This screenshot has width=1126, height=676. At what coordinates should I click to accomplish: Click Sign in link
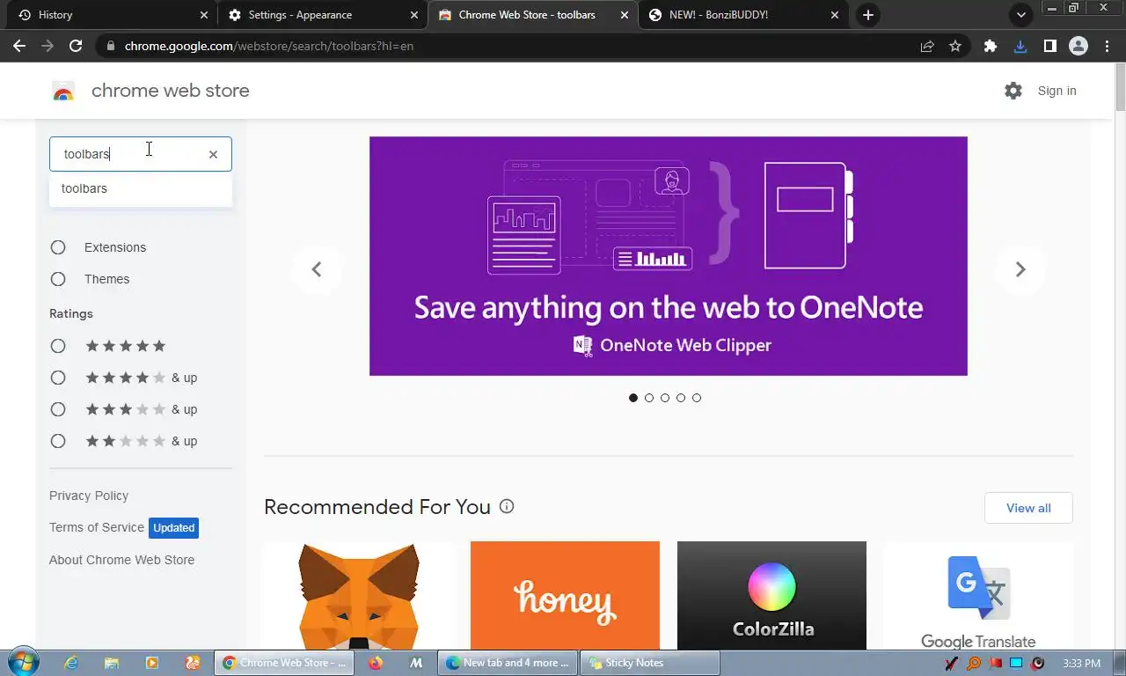[1057, 91]
